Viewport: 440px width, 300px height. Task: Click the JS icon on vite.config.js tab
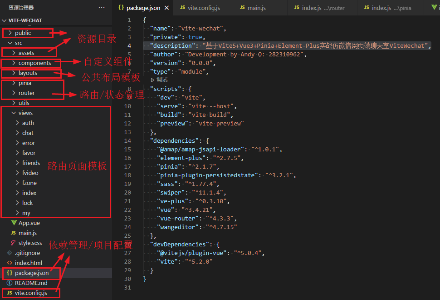pyautogui.click(x=183, y=8)
